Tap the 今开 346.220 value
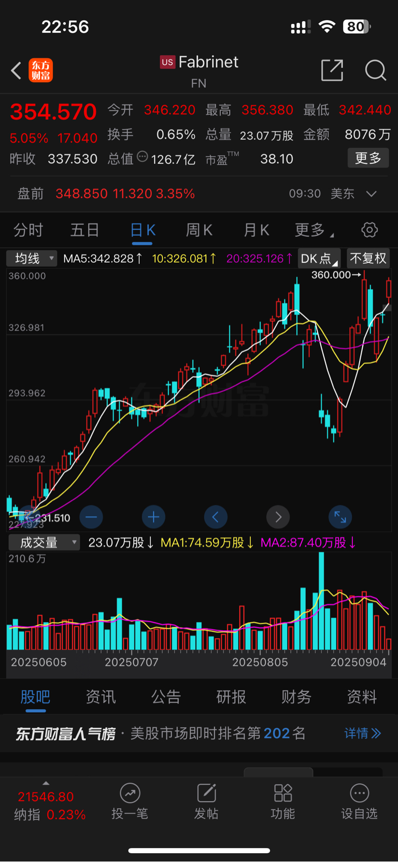The height and width of the screenshot is (862, 398). coord(169,110)
